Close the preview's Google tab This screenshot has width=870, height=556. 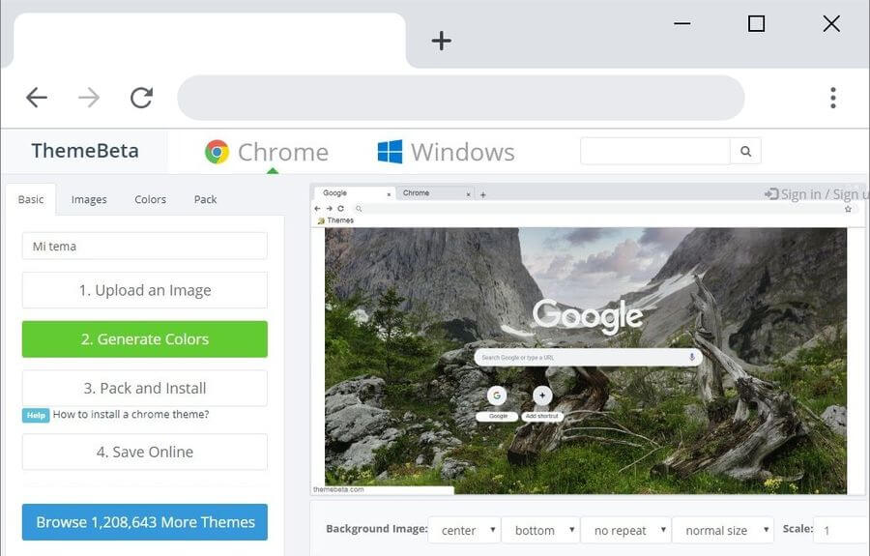[389, 194]
